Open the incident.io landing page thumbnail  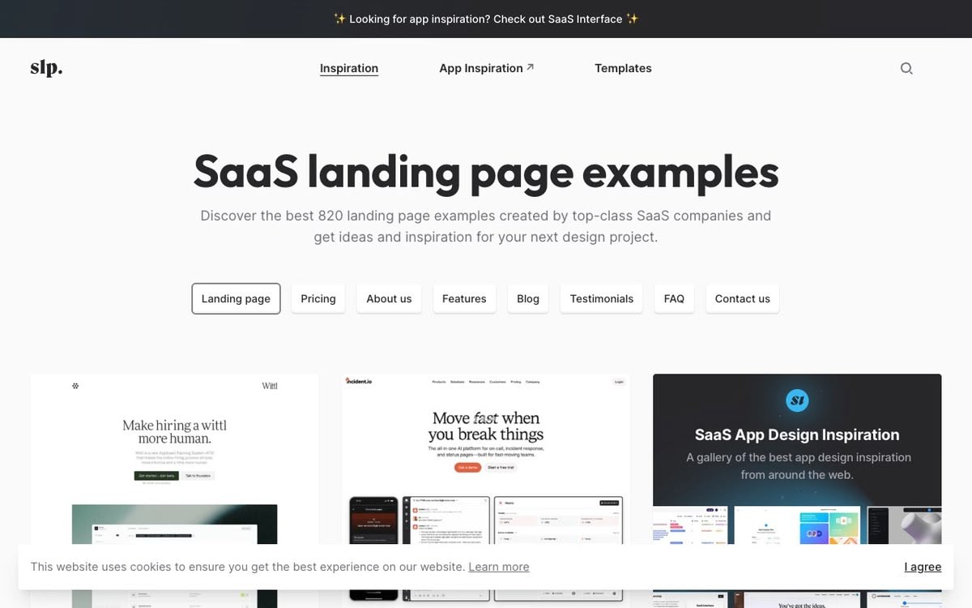[486, 490]
